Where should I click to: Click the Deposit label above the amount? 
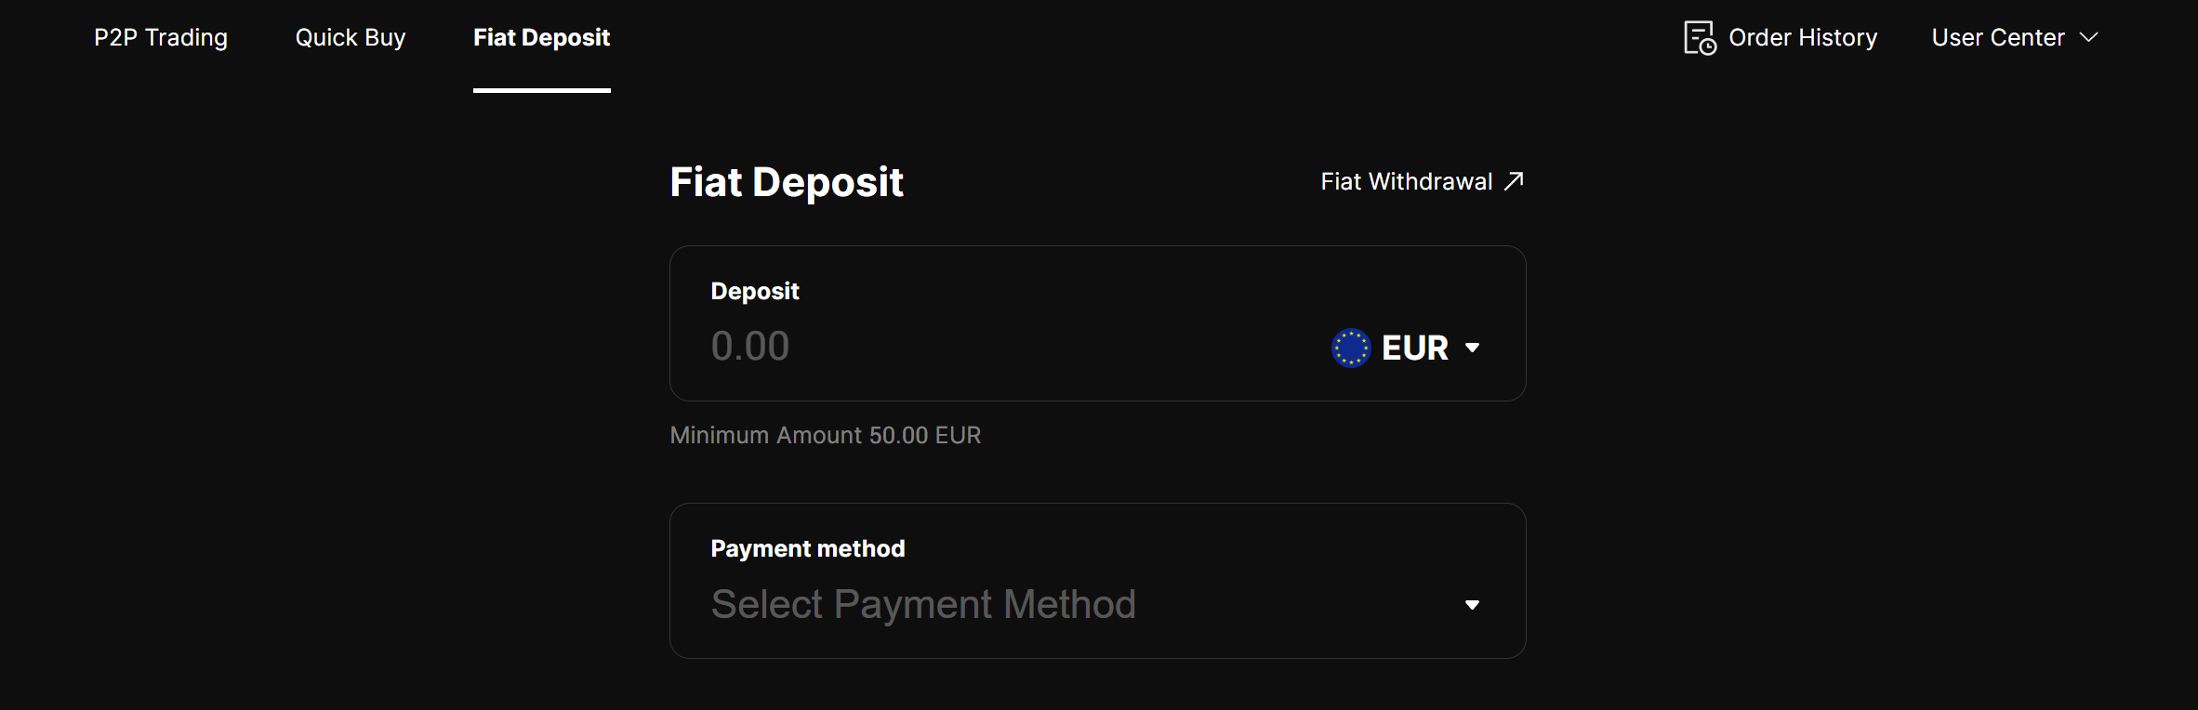(x=755, y=291)
